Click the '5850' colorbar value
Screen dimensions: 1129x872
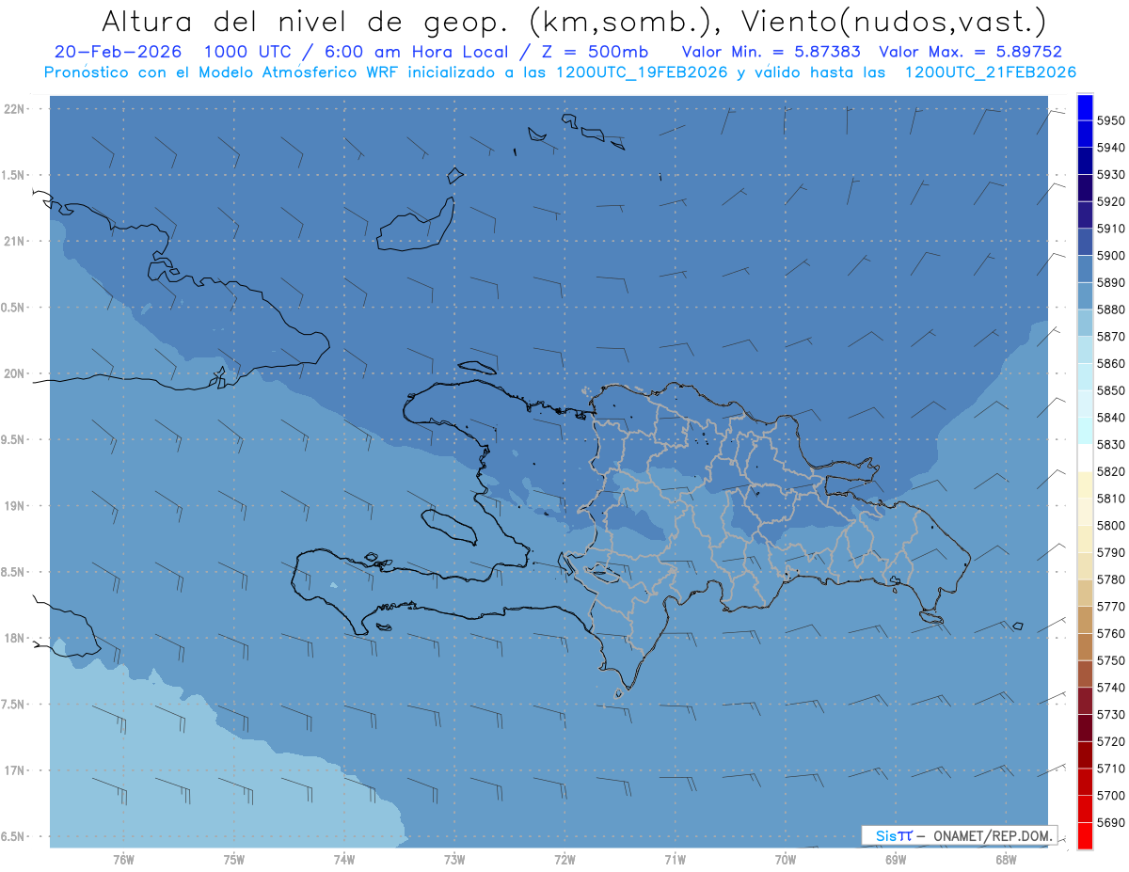[1111, 390]
